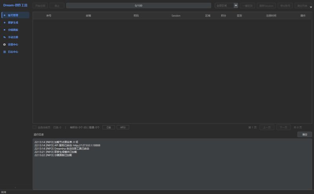Switch to the 即梦生成 page
314x194 pixels.
[13, 23]
